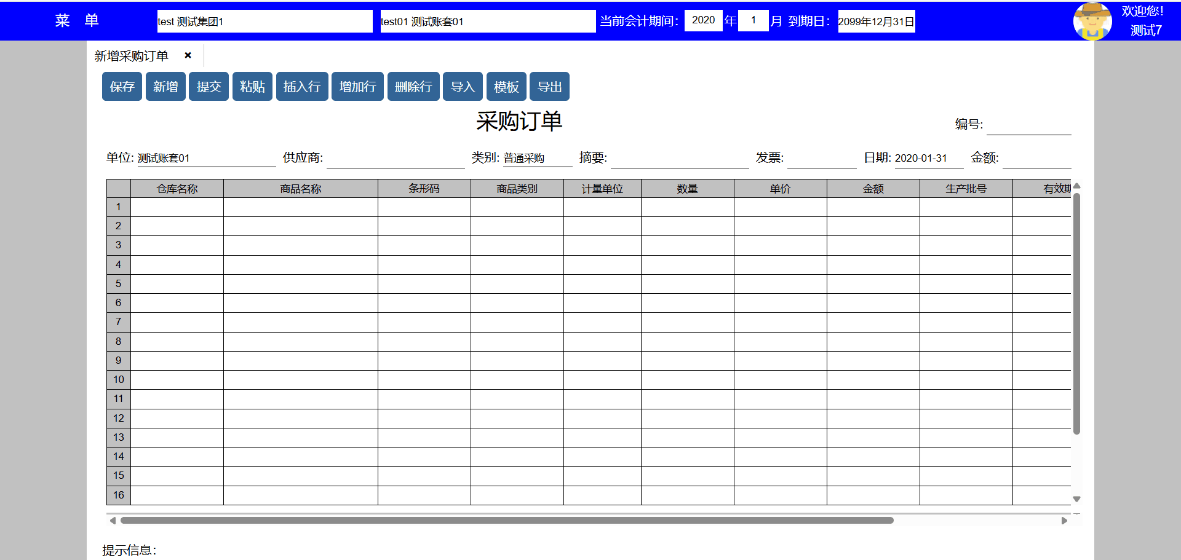Click 删除行 to delete a row

click(413, 87)
